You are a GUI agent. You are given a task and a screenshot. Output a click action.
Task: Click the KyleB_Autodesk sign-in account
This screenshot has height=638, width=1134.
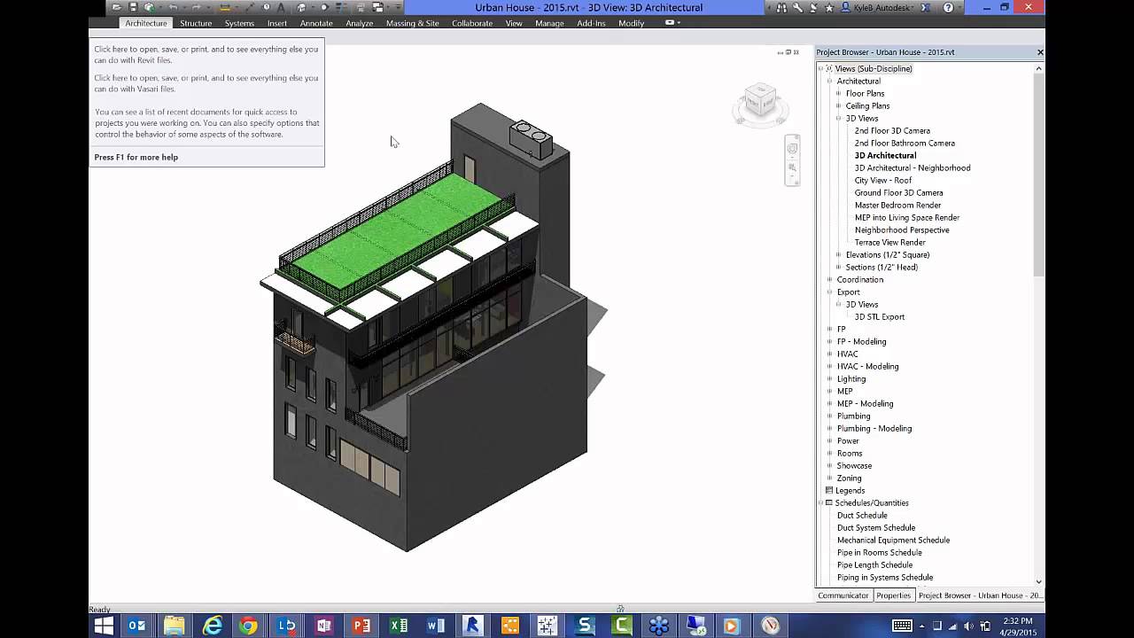click(875, 7)
